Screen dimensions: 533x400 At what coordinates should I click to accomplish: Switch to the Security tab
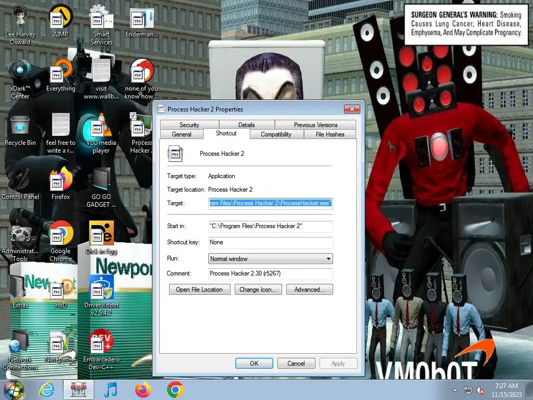(189, 125)
